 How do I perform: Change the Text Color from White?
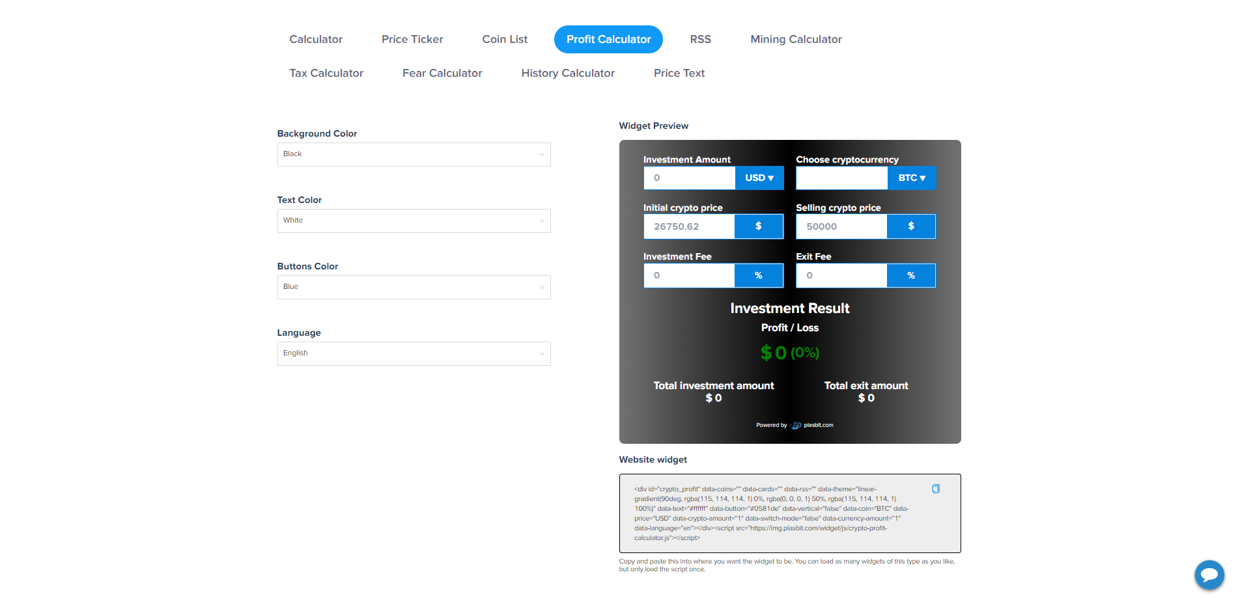[x=414, y=221]
